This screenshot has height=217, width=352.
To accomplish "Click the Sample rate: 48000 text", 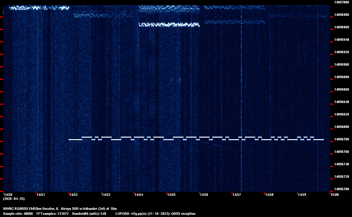I will pyautogui.click(x=18, y=214).
